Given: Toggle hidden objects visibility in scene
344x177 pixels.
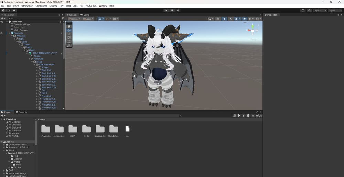Looking at the screenshot, I should (245, 19).
